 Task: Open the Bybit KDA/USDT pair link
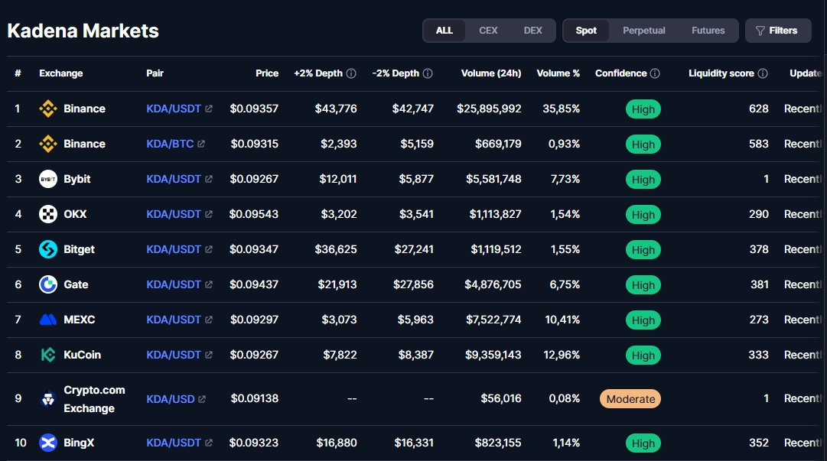174,179
